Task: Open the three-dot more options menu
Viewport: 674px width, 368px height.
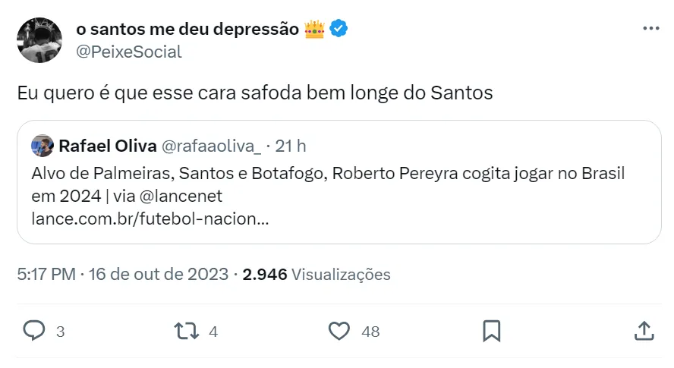Action: tap(650, 29)
